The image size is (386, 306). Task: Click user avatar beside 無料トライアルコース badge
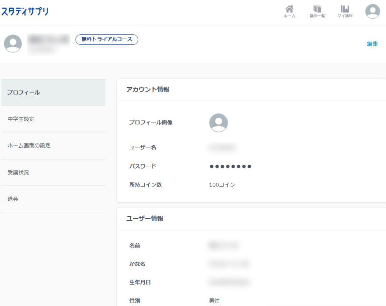click(x=13, y=44)
